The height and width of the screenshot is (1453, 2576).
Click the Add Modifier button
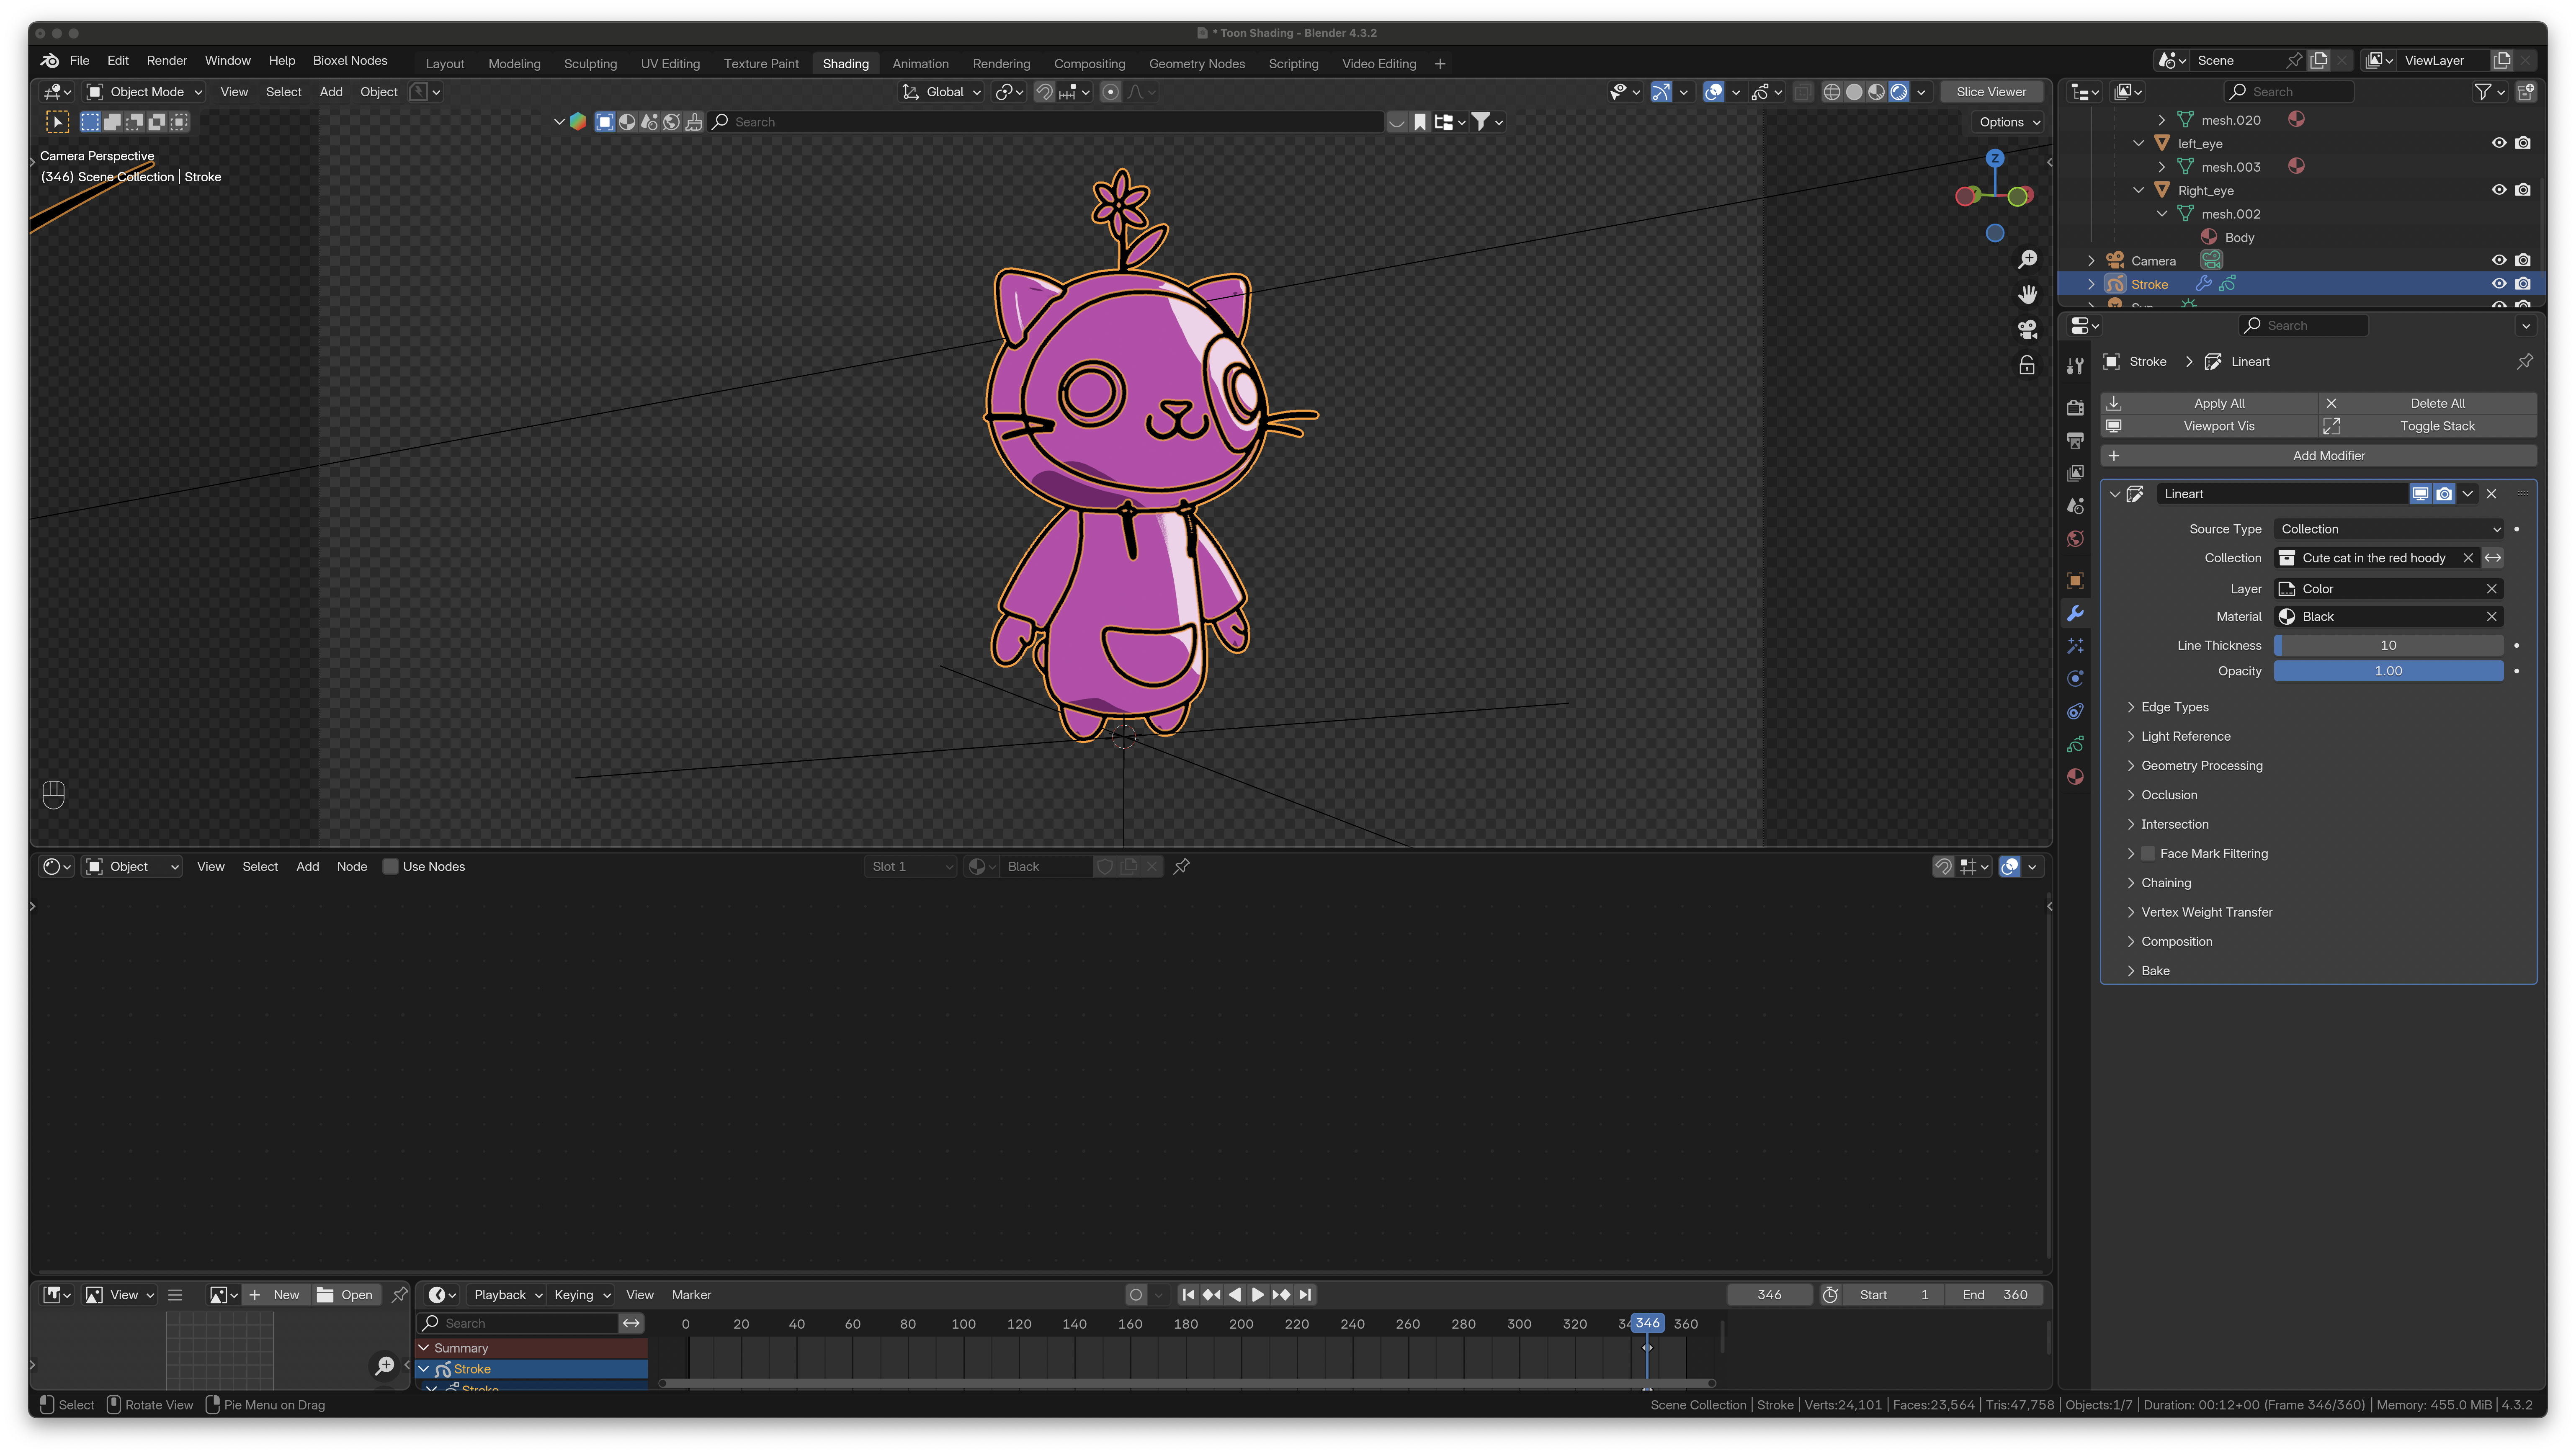click(x=2318, y=456)
